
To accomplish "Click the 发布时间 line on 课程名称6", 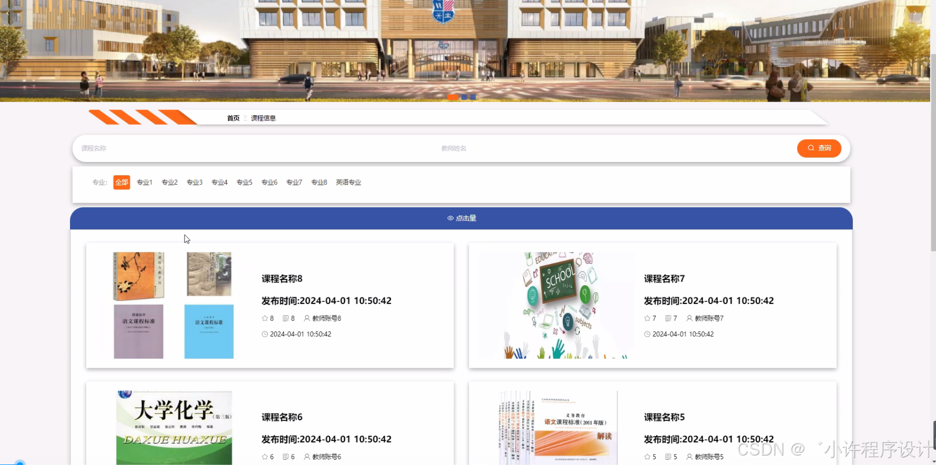I will point(327,439).
